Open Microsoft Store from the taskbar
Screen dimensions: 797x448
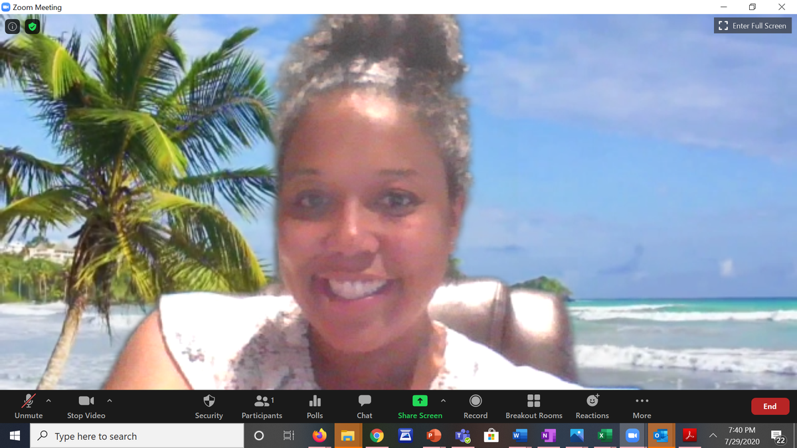[x=491, y=436]
